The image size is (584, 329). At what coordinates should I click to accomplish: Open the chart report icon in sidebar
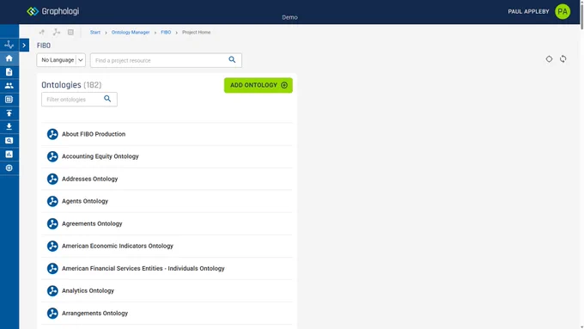coord(9,155)
